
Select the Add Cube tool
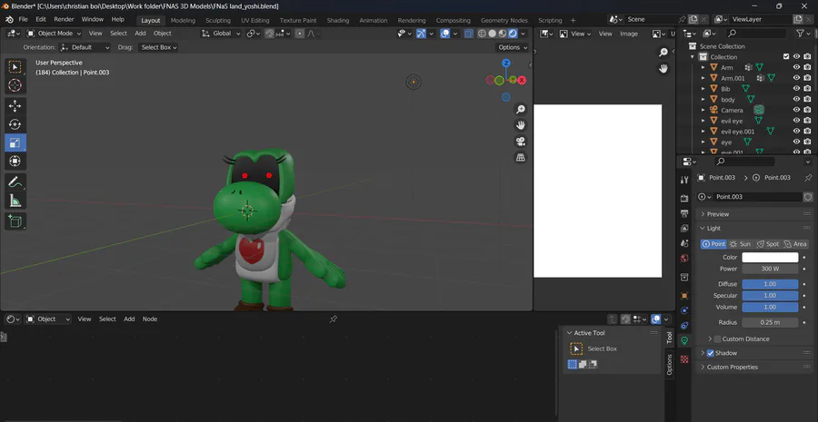coord(15,221)
